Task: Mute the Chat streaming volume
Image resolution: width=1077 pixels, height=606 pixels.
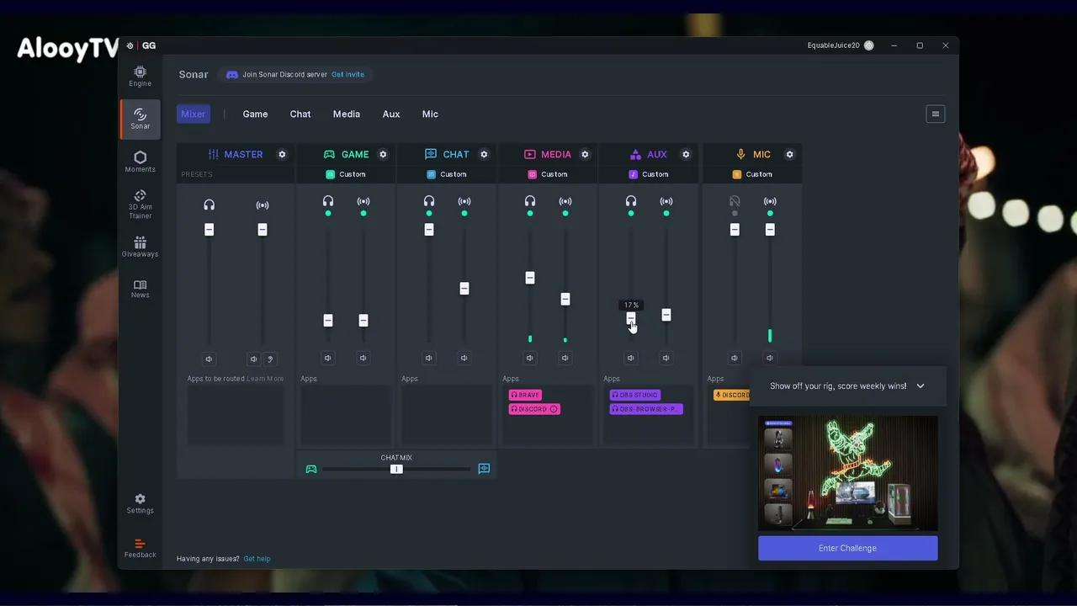Action: [464, 358]
